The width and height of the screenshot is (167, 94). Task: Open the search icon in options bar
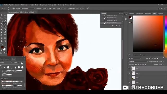158,9
